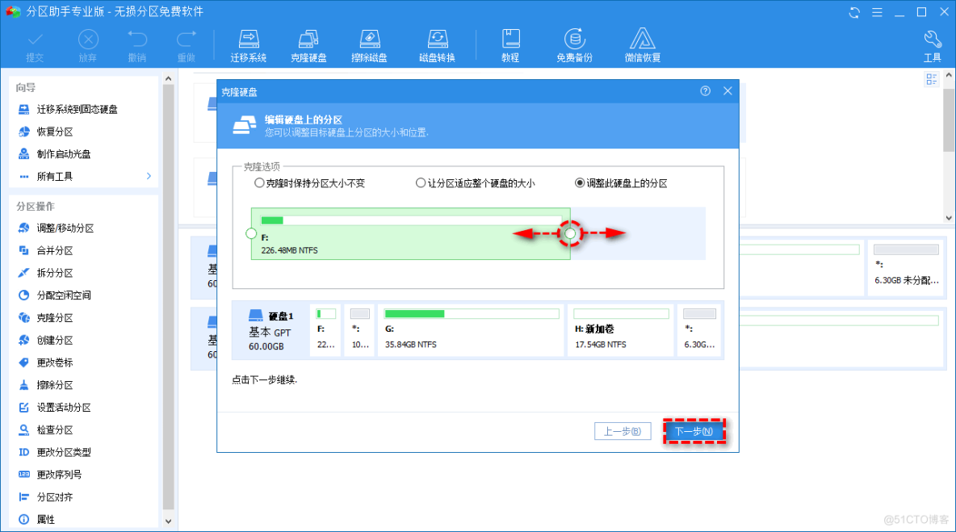Click the 放弃 (discard) toolbar icon

(88, 46)
